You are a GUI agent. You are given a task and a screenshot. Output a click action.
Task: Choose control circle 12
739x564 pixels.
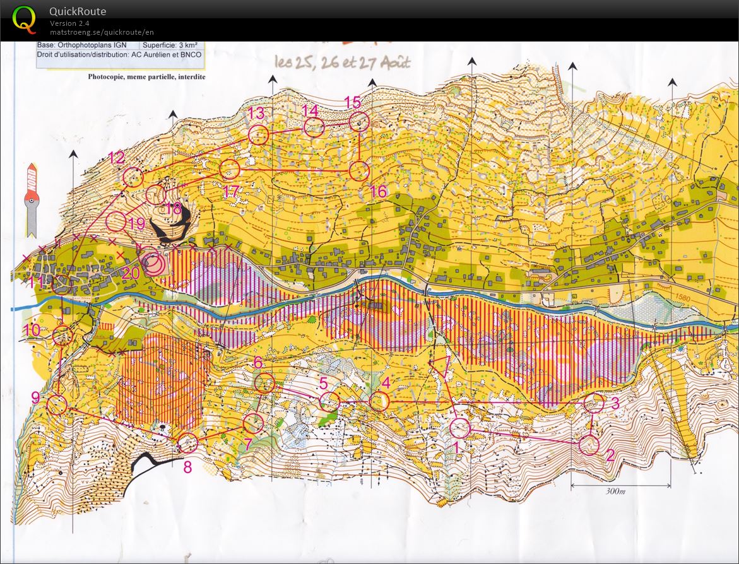tap(133, 177)
